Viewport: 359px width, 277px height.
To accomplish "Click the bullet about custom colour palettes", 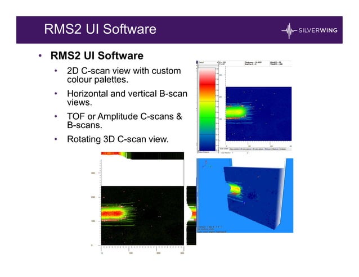I will [x=124, y=75].
